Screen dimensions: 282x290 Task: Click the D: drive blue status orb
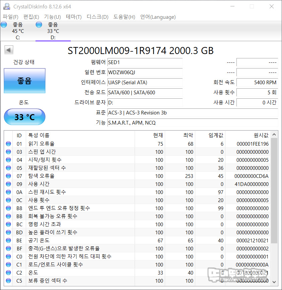[x=39, y=25]
